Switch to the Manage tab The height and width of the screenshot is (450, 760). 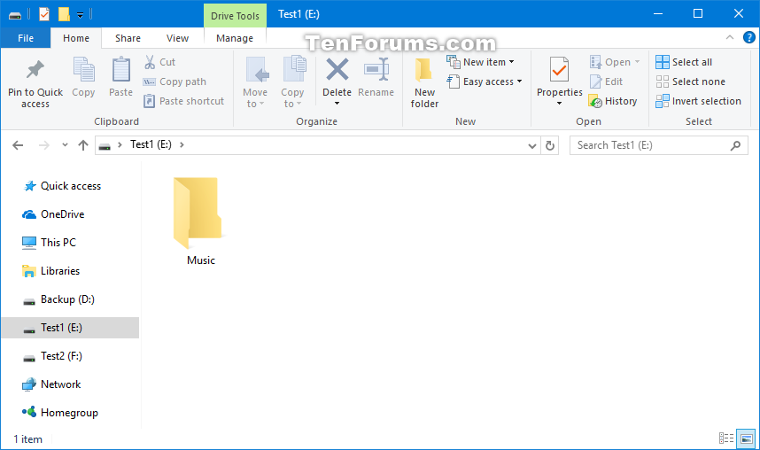[235, 38]
